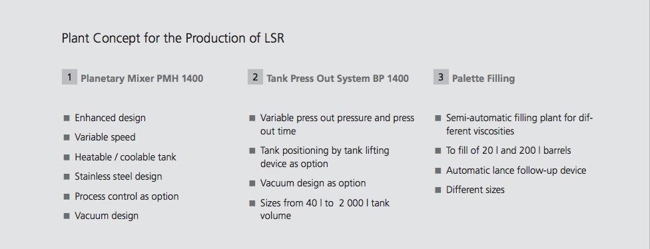This screenshot has height=249, width=650.
Task: Select the bullet beside Automatic lance follow-up device
Action: [x=438, y=170]
